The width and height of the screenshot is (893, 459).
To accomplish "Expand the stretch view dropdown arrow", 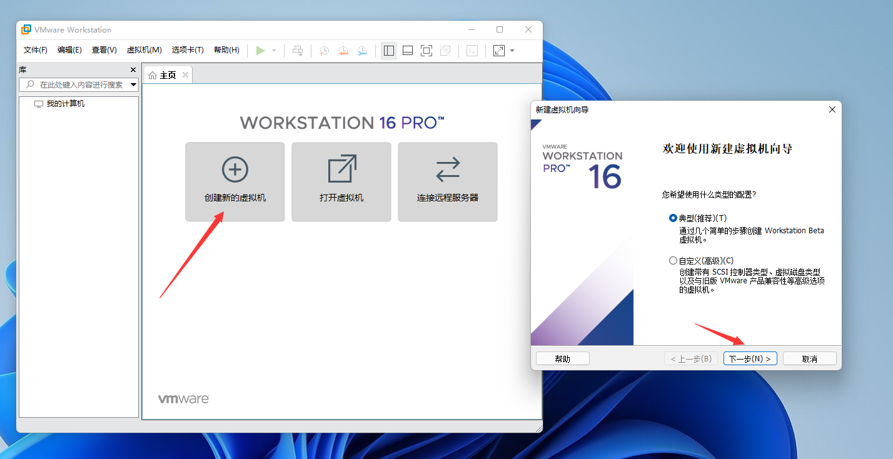I will tap(512, 51).
